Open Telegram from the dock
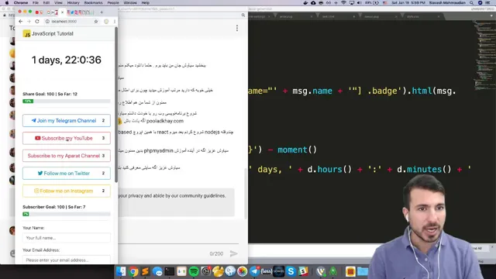496x279 pixels. [255, 271]
